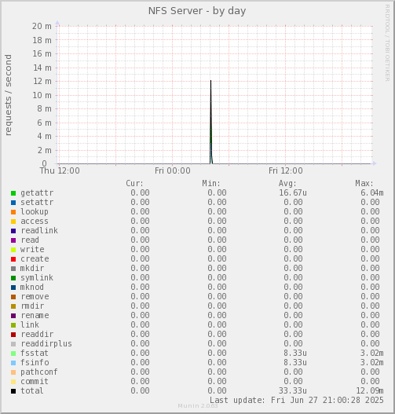Image resolution: width=395 pixels, height=414 pixels.
Task: Click the Thu 12:00 x-axis label
Action: (60, 170)
